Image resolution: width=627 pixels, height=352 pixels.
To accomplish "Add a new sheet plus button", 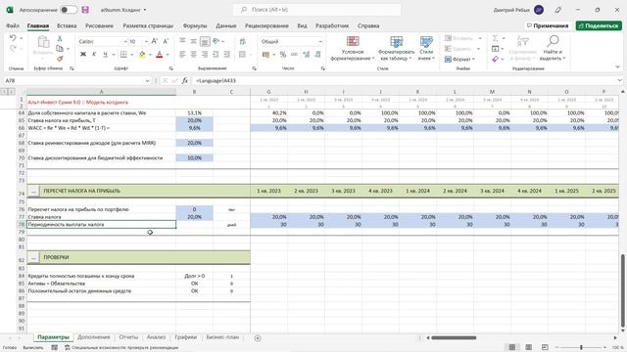I will coord(258,338).
